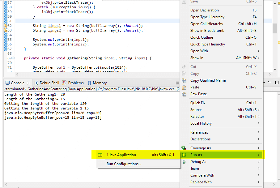Expand the Refactor submenu arrow
Image resolution: width=280 pixels, height=188 pixels.
pyautogui.click(x=259, y=116)
